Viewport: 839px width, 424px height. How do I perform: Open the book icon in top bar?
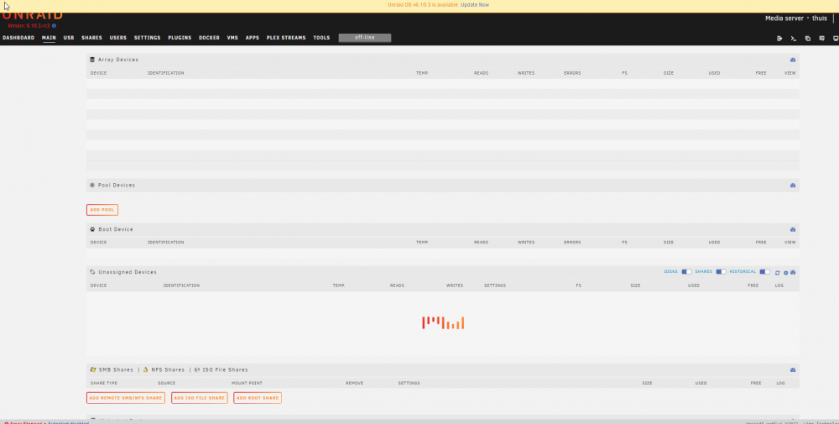[x=822, y=39]
